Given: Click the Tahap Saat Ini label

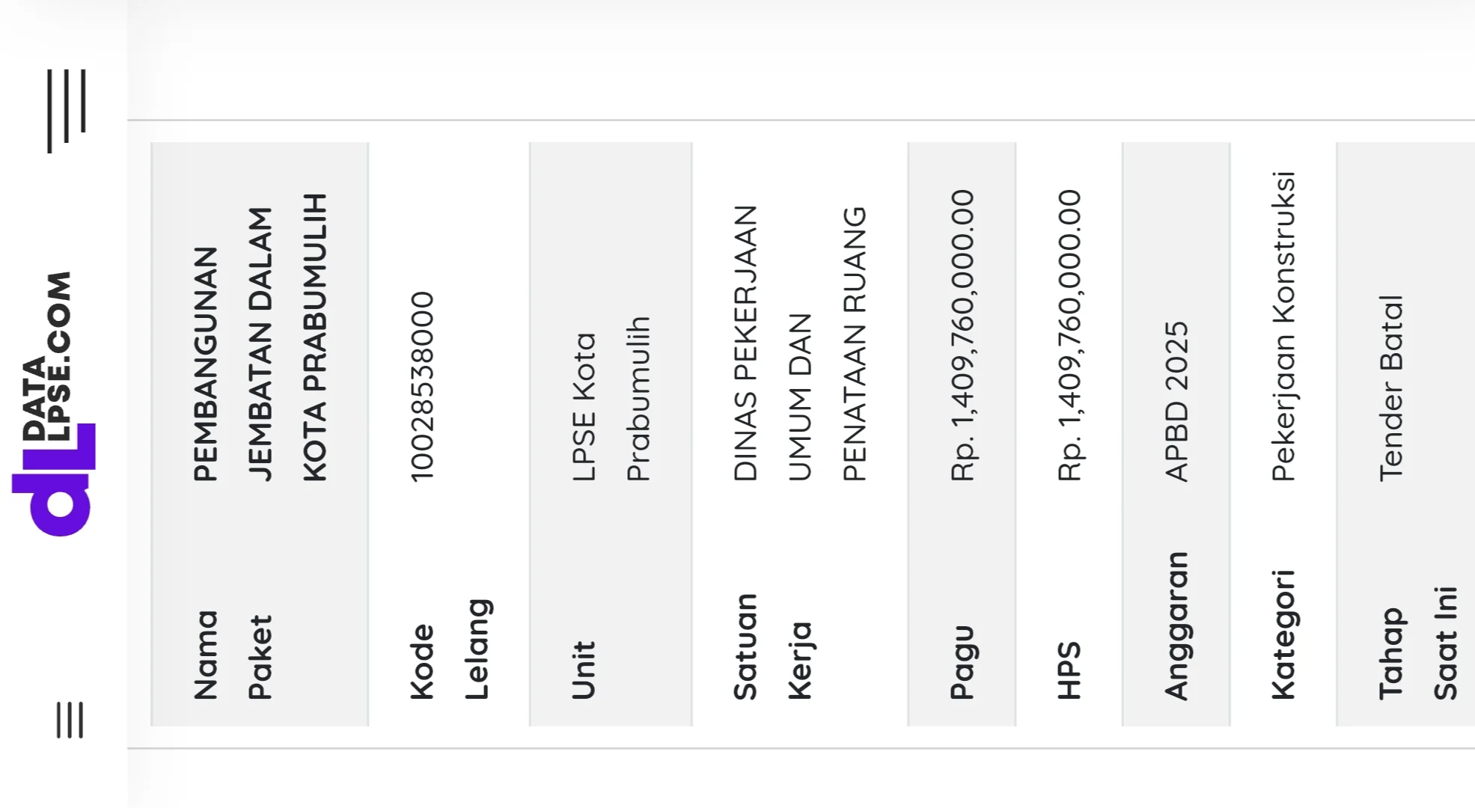Looking at the screenshot, I should click(1418, 643).
